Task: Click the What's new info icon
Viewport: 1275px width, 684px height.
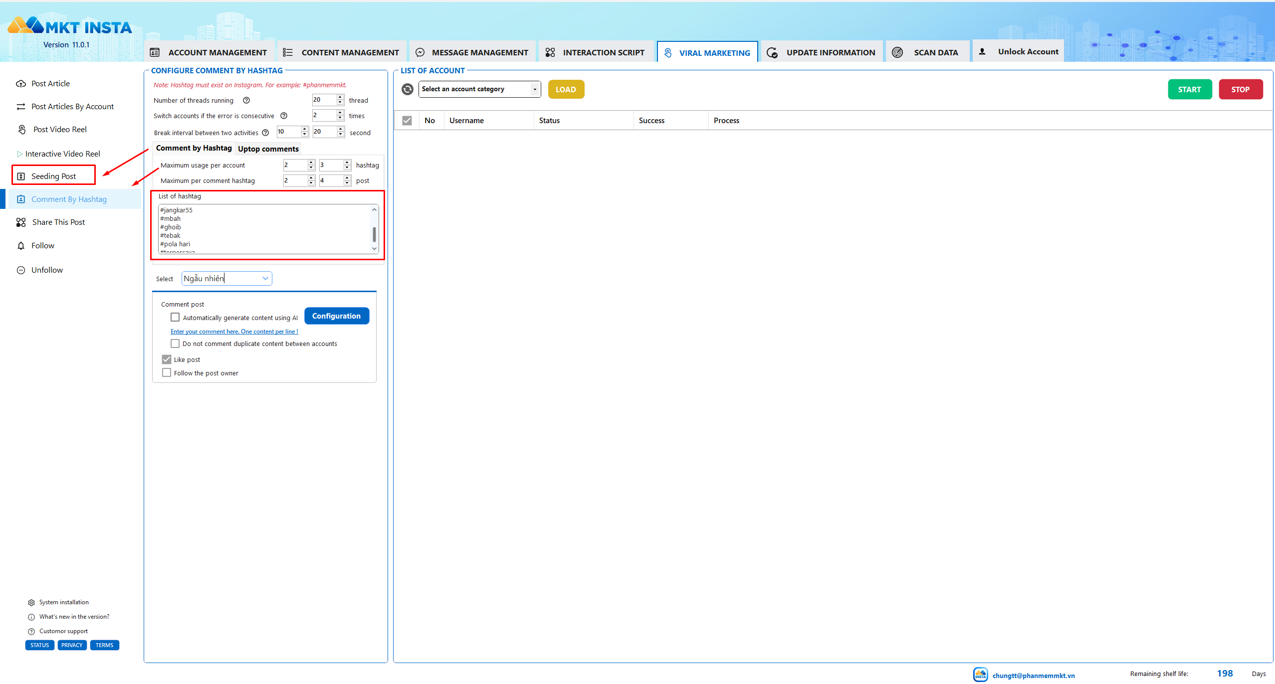Action: pyautogui.click(x=31, y=617)
